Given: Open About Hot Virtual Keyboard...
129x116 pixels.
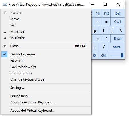Looking at the screenshot, I should (46, 111).
